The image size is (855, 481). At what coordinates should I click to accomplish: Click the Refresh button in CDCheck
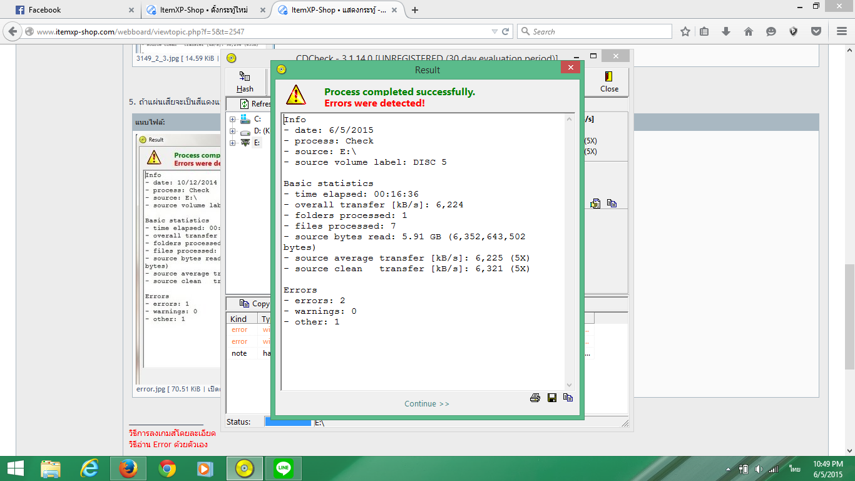(x=255, y=104)
